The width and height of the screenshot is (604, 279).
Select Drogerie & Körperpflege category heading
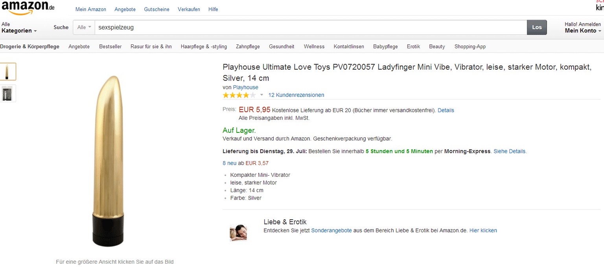30,46
